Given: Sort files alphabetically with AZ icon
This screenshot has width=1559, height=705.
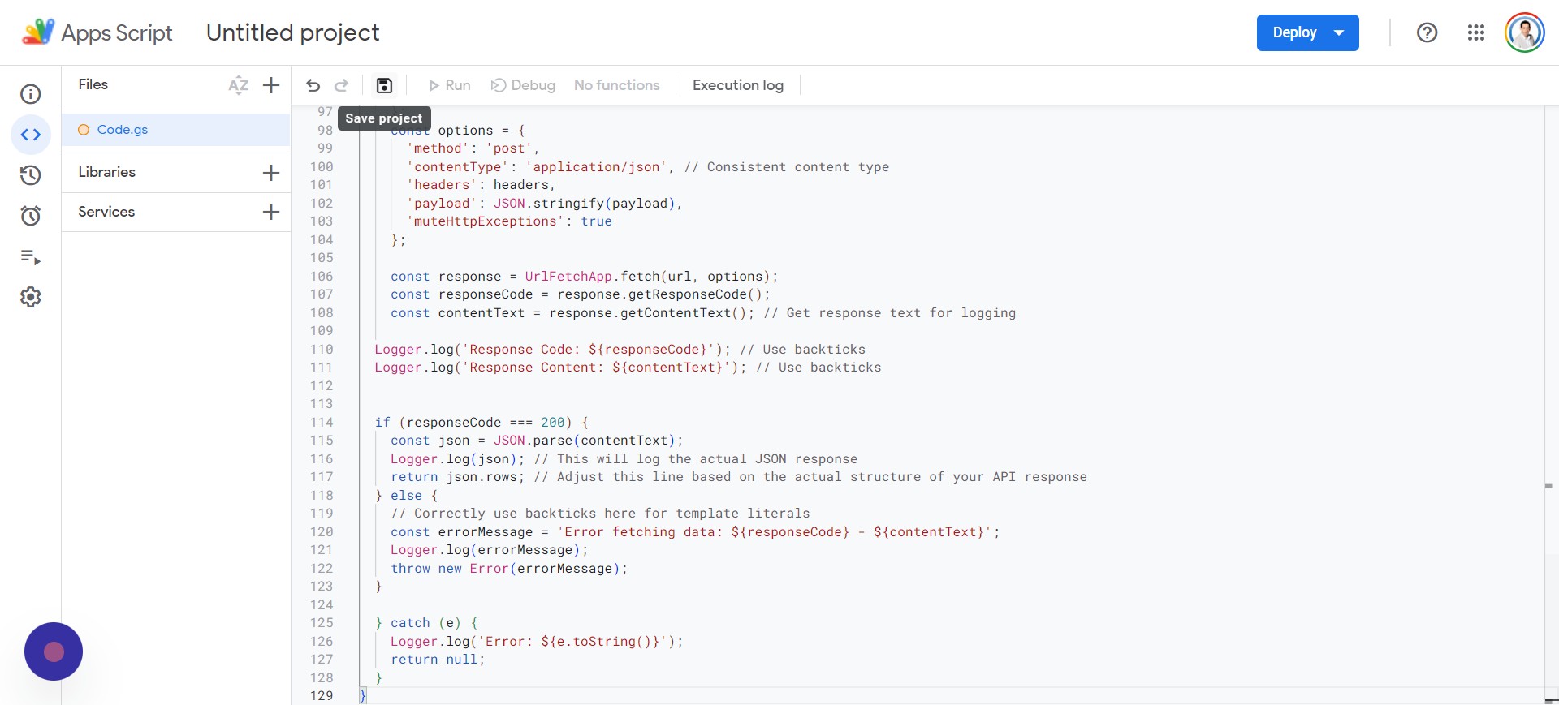Looking at the screenshot, I should point(238,85).
